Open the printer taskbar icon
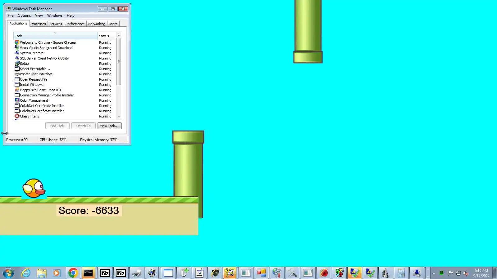Screen dimensions: 497x279 137,273
